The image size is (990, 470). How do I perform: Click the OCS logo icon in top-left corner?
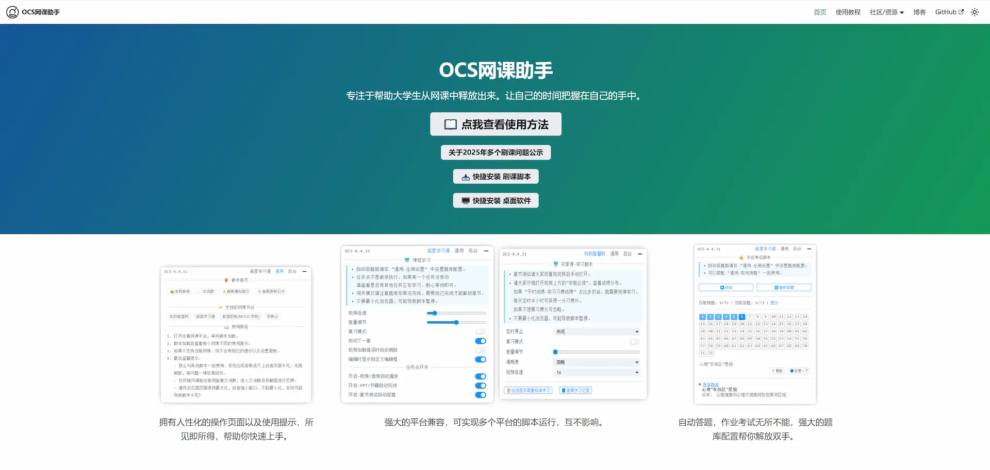coord(12,12)
